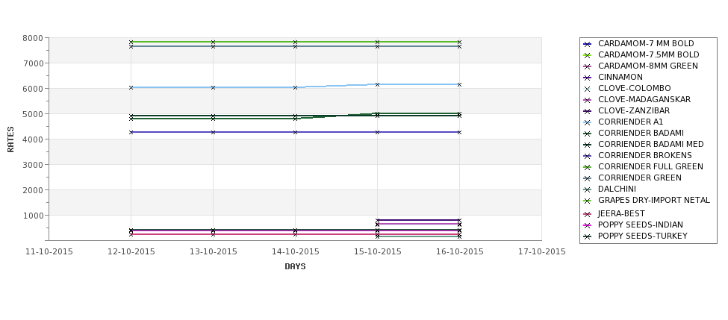Click the 15-10-2015 date axis label
The image size is (728, 320).
[x=378, y=252]
